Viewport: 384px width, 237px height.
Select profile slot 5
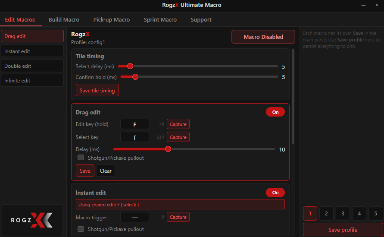(x=376, y=213)
